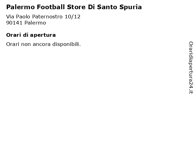The height and width of the screenshot is (147, 196).
Task: Click the word ancora in the hours text
Action: click(x=42, y=44)
